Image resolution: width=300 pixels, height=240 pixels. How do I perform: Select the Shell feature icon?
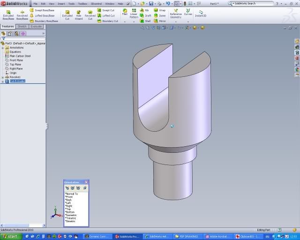(x=141, y=21)
